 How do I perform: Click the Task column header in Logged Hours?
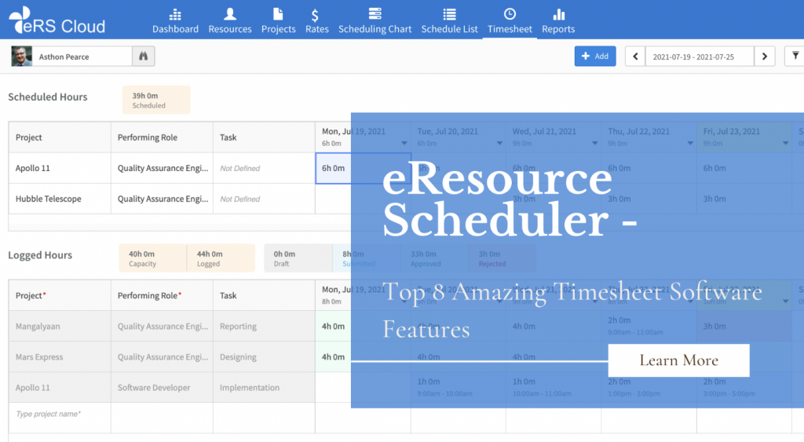pos(264,295)
